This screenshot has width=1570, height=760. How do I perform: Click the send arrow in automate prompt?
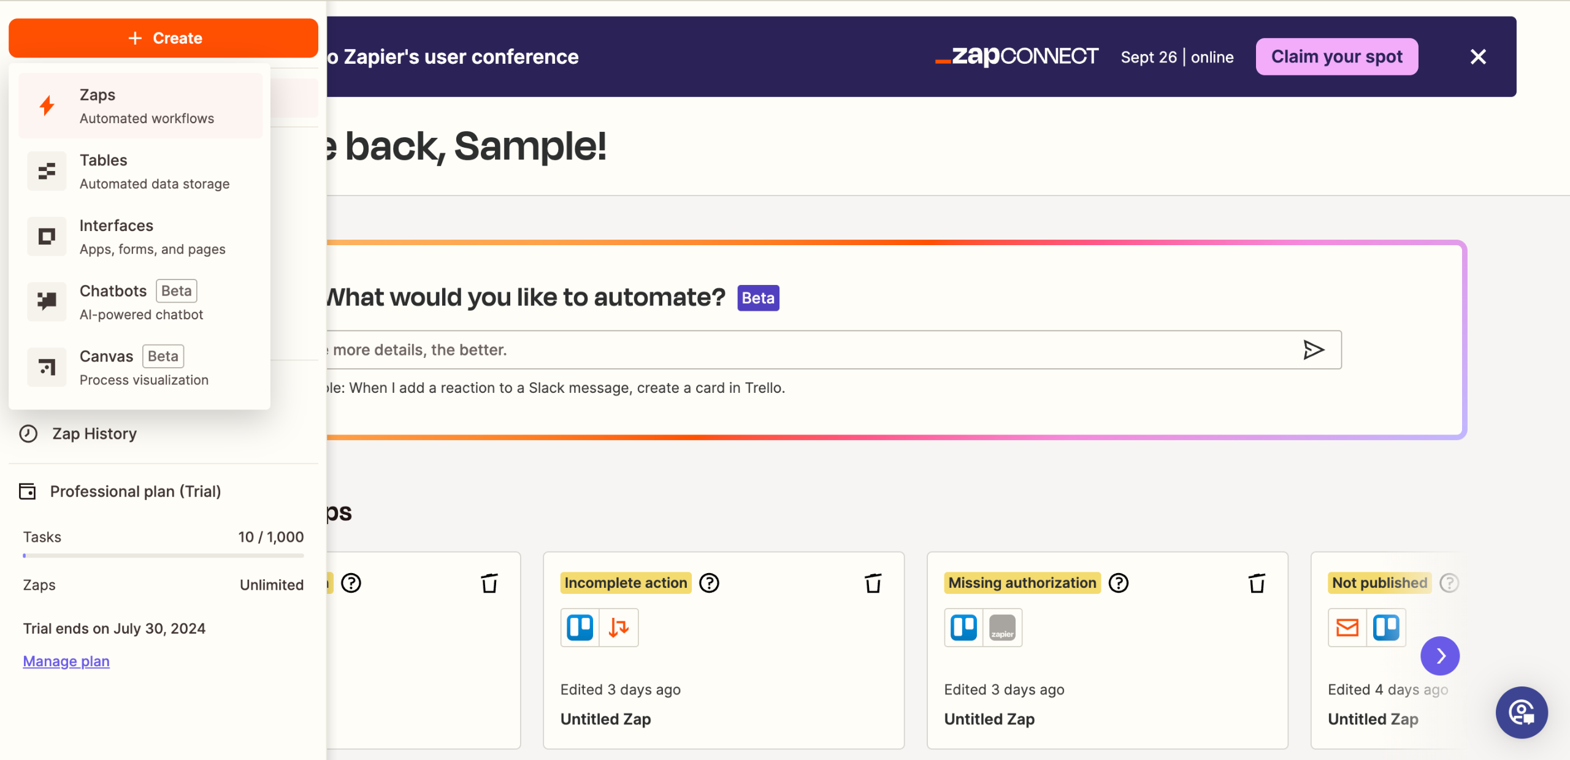pyautogui.click(x=1313, y=350)
